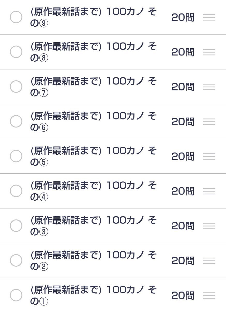Select radio button for 100カノ その⑦
The image size is (226, 311).
click(x=16, y=87)
